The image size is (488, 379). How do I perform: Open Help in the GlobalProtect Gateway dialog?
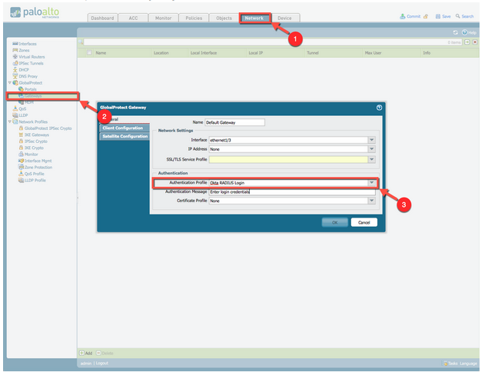379,108
